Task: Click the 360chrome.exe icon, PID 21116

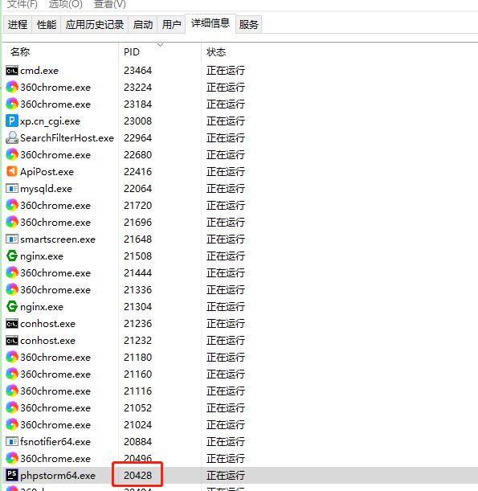Action: pyautogui.click(x=12, y=391)
